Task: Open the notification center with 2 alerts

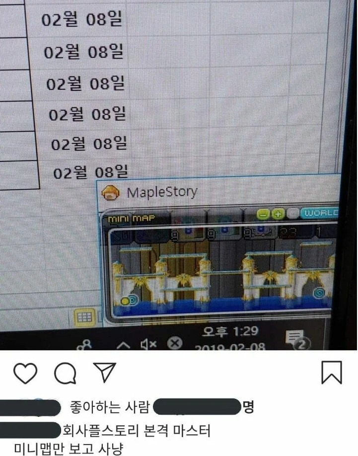Action: [297, 340]
